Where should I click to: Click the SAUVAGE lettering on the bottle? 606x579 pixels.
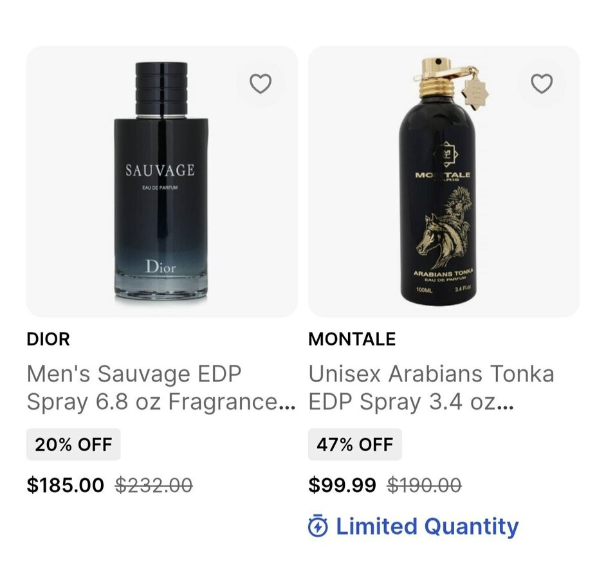tap(160, 170)
